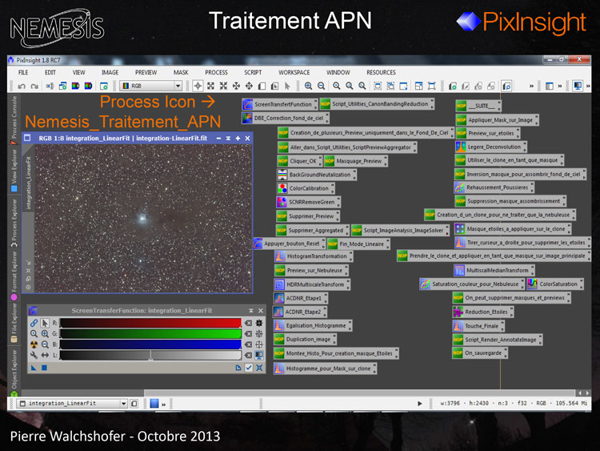Open the WORKSPACE menu
Viewport: 600px width, 451px height.
pos(294,72)
